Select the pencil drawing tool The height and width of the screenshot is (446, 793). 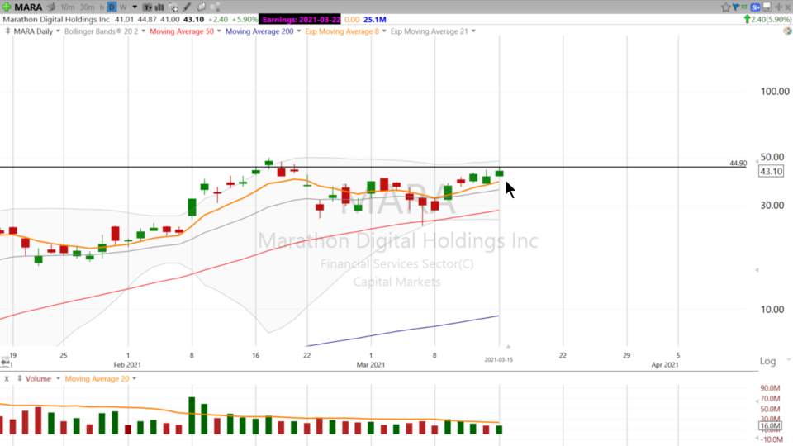click(188, 7)
